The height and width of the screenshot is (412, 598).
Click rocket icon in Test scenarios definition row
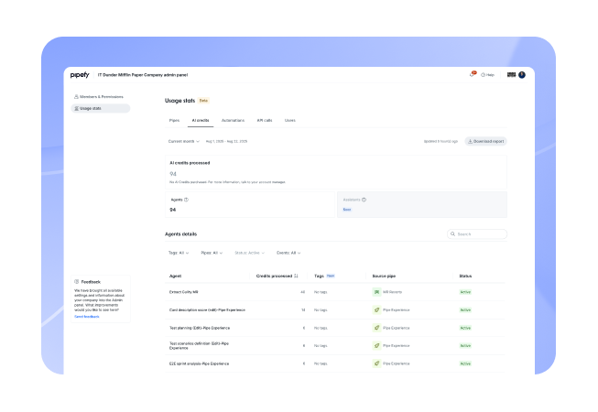376,346
